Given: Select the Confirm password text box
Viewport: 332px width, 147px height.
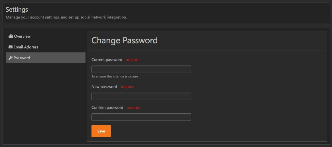Looking at the screenshot, I should point(141,117).
